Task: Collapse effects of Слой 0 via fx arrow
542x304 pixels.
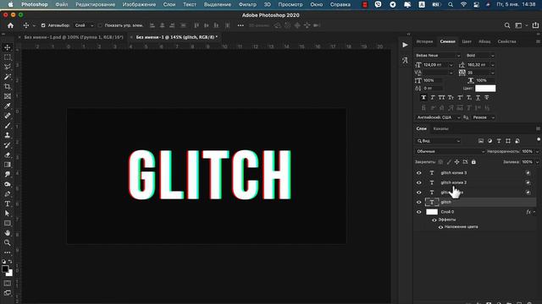Action: [534, 212]
